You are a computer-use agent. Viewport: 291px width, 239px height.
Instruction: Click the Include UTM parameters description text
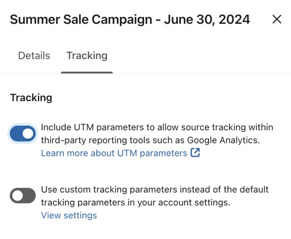point(157,128)
